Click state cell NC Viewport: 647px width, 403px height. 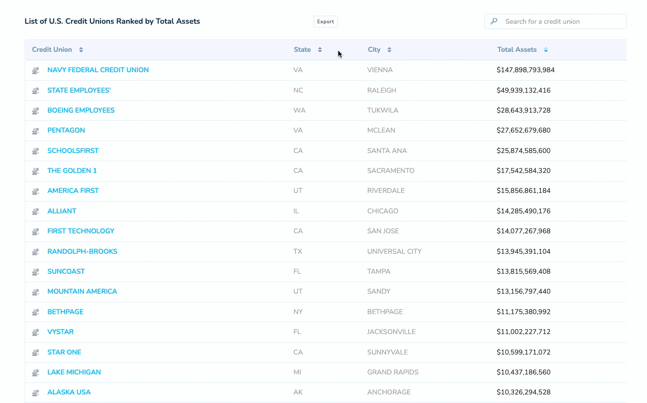pos(298,90)
